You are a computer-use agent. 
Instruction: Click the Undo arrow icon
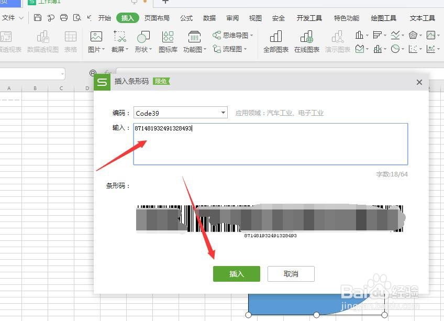point(89,18)
